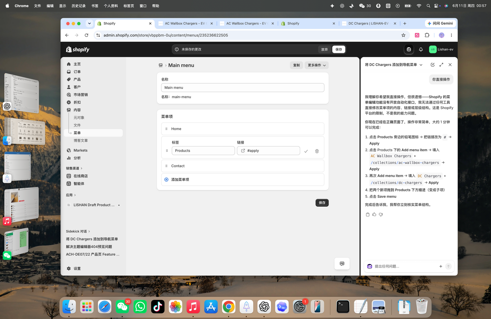The image size is (491, 319).
Task: Open Sidekick assistant icon in top bar
Action: [x=409, y=49]
